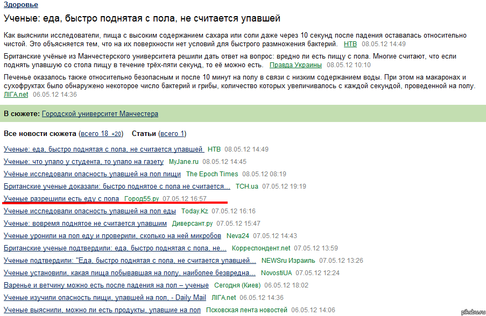Open articles via 'всего 1' link

coord(172,133)
